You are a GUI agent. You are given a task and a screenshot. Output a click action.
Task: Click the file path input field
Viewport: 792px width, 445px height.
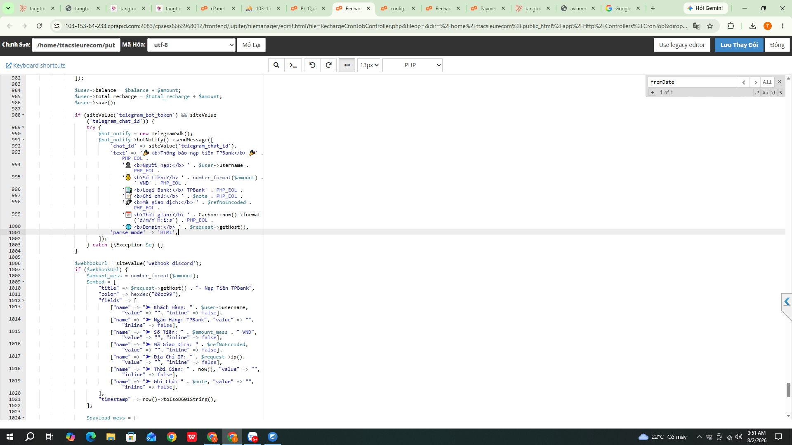76,45
